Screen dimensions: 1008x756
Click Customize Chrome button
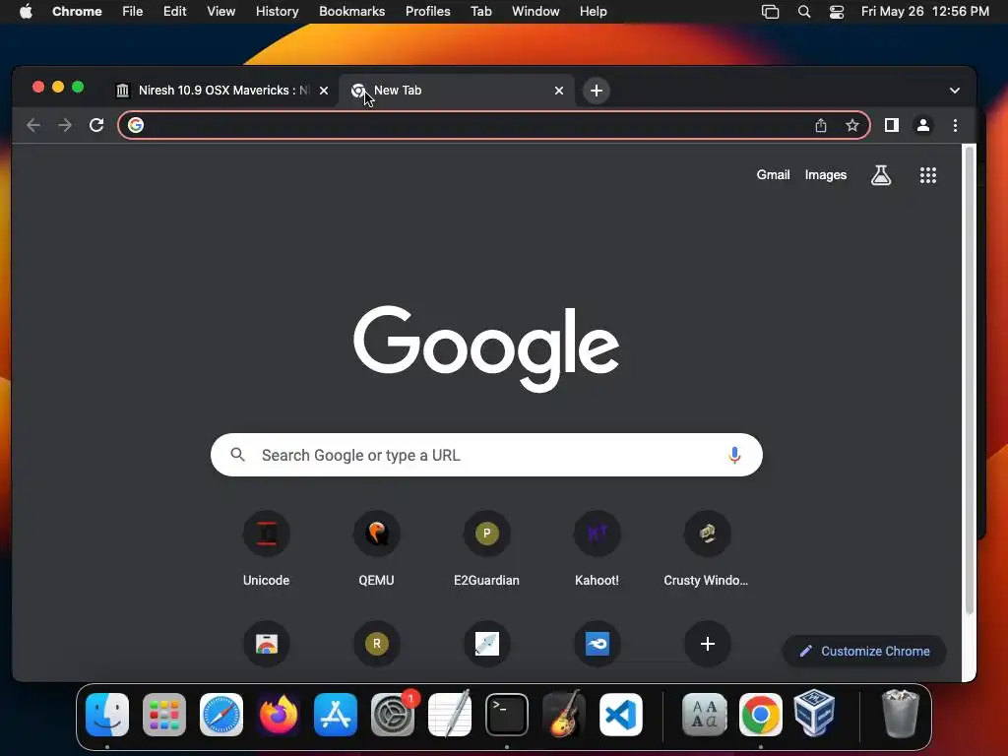tap(864, 652)
